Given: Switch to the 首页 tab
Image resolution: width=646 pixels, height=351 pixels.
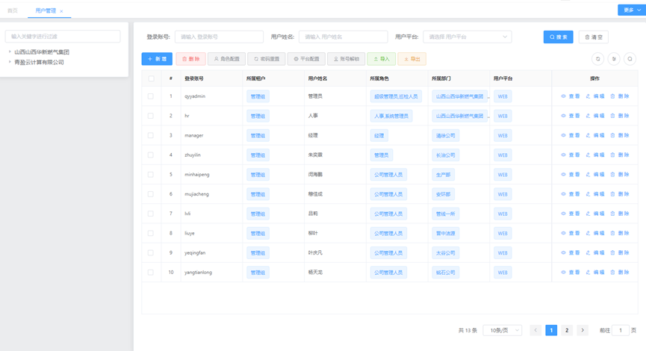Looking at the screenshot, I should pyautogui.click(x=13, y=10).
